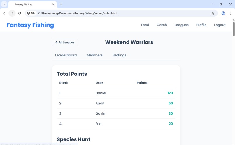Image resolution: width=235 pixels, height=145 pixels.
Task: Switch to the Members tab
Action: point(95,55)
